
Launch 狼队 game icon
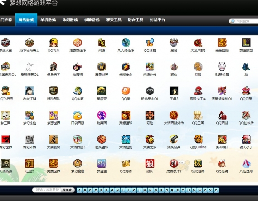[150, 163]
